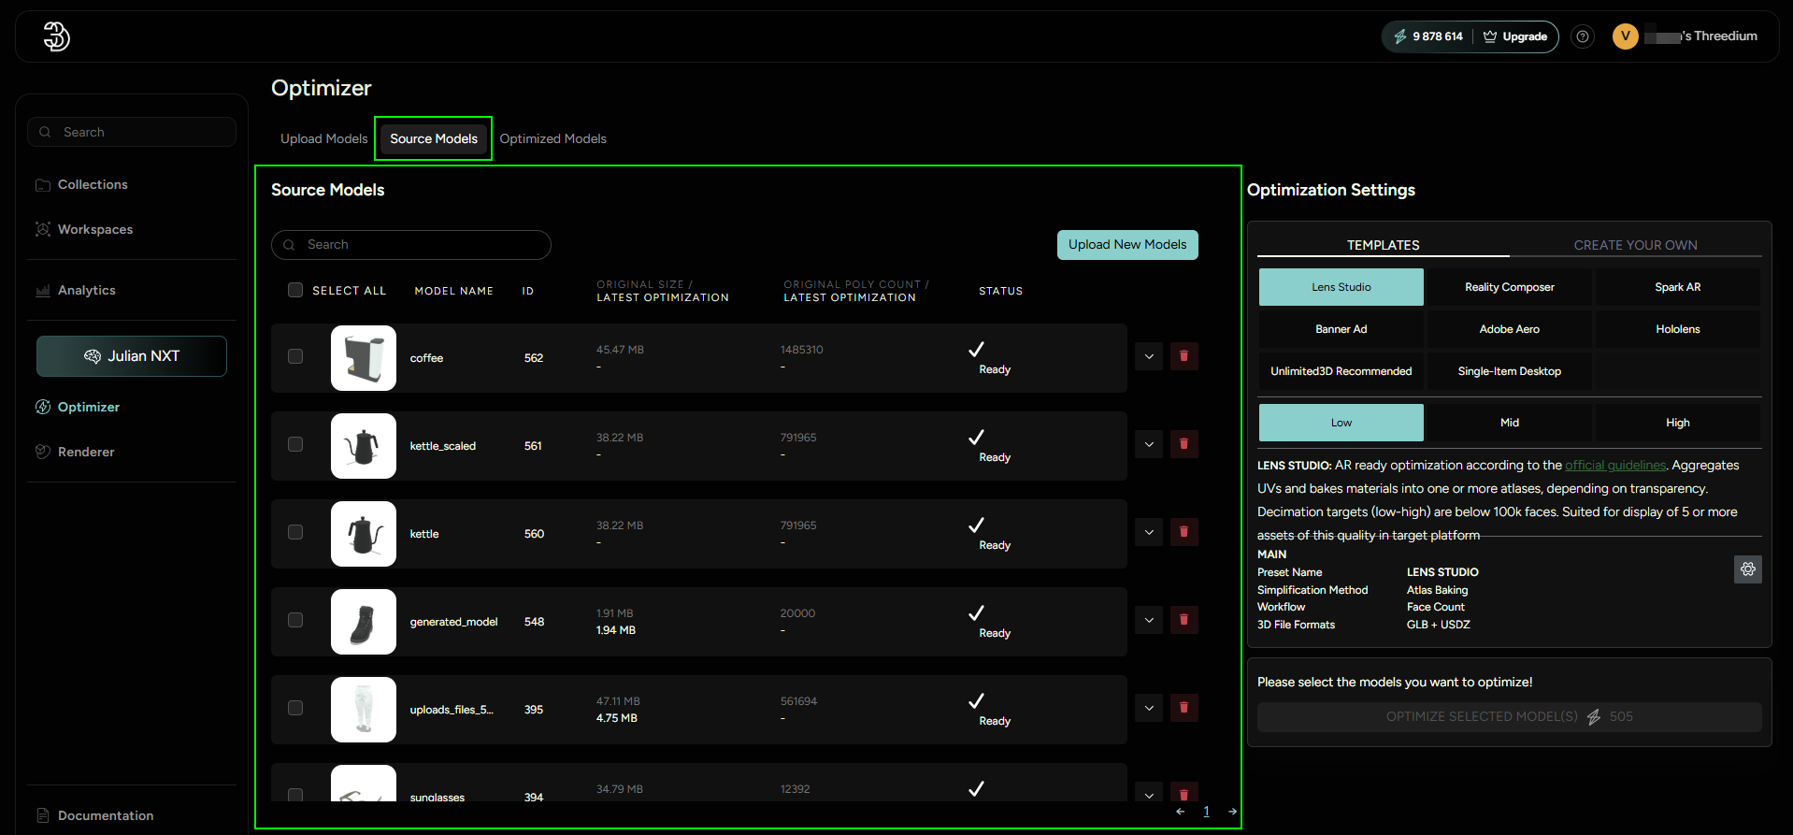The height and width of the screenshot is (835, 1793).
Task: Open Optimizer in the sidebar
Action: [88, 407]
